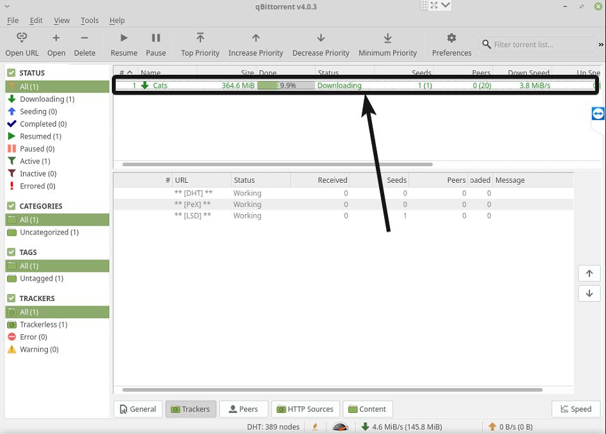Click the Open torrent plus icon
The width and height of the screenshot is (606, 434).
(x=56, y=38)
